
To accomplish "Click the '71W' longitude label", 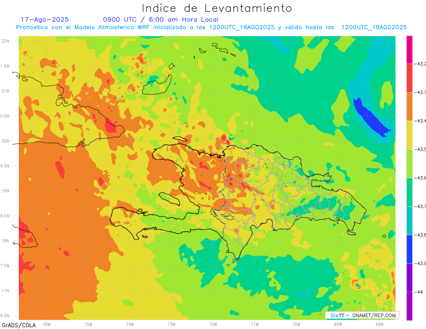I will point(255,324).
